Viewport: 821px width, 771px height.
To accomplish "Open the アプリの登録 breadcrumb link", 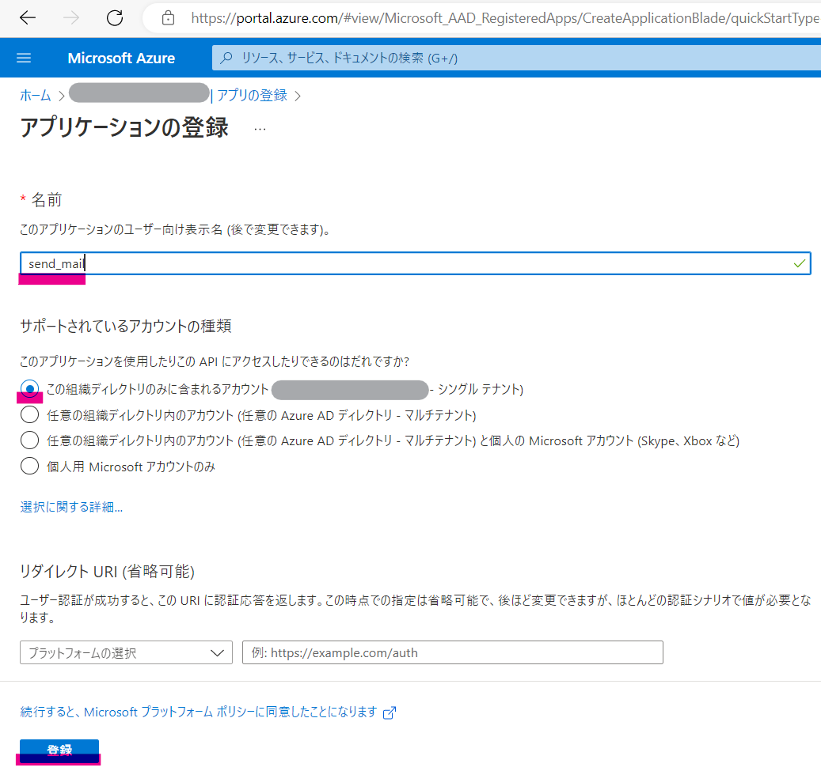I will coord(252,95).
